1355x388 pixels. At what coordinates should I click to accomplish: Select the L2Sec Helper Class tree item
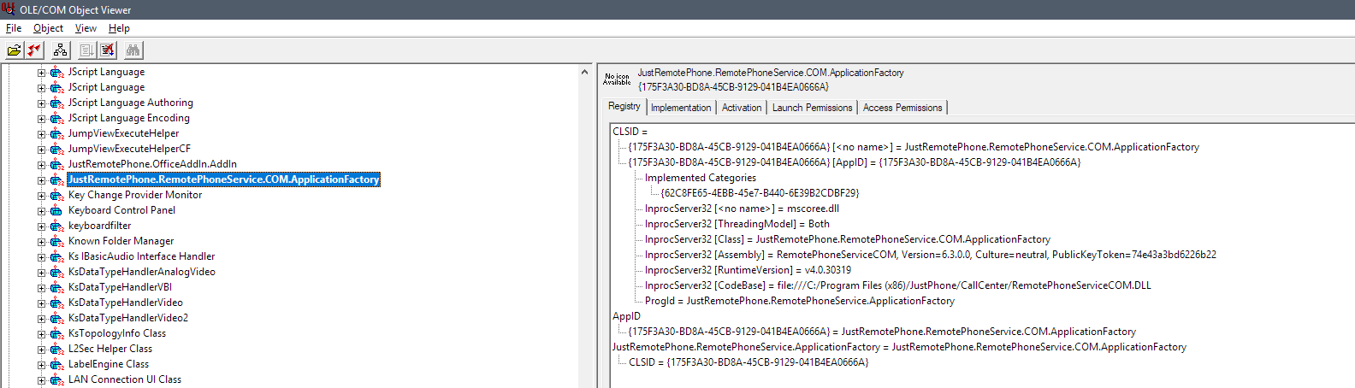pyautogui.click(x=110, y=349)
